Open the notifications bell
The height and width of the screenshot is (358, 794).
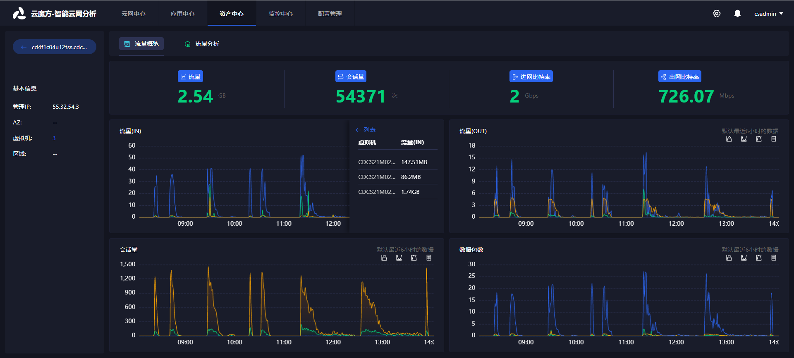[737, 14]
